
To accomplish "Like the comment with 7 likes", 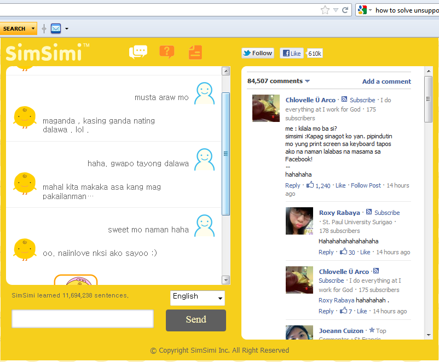I will pos(362,311).
